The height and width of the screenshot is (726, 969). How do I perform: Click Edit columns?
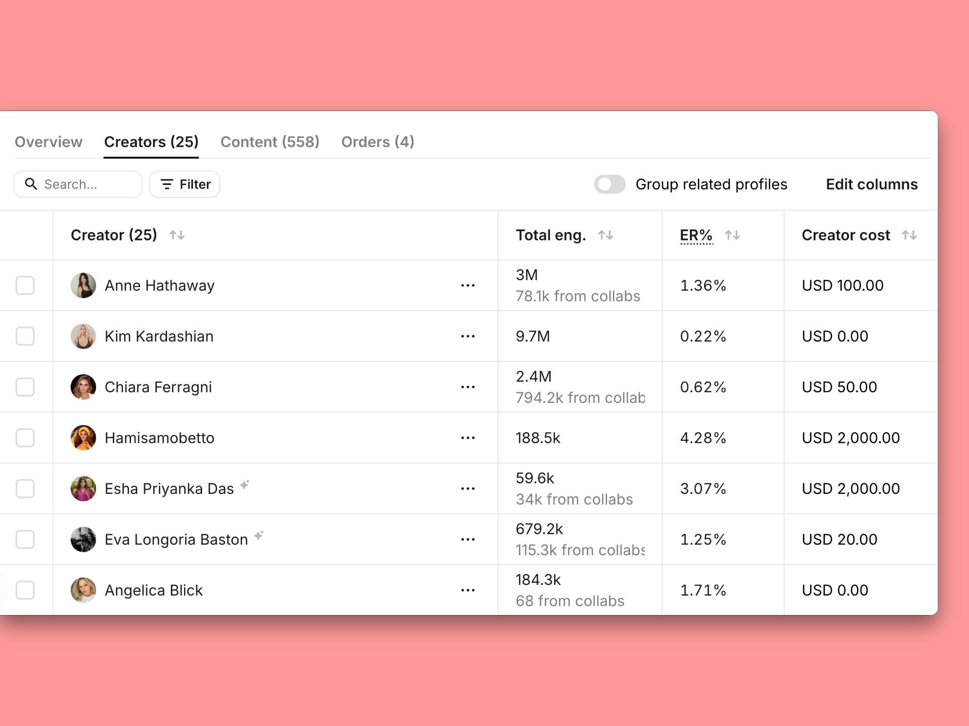click(x=872, y=184)
